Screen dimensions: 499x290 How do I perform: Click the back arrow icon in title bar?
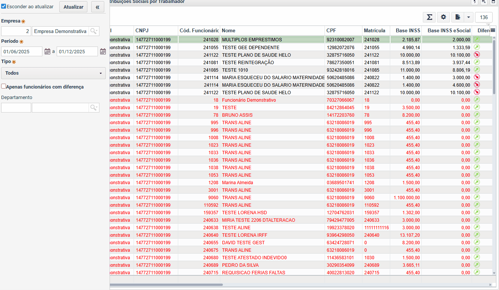(475, 2)
